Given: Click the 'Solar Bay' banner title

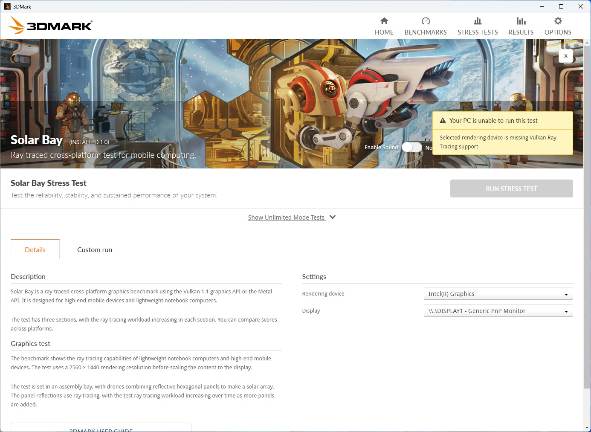Looking at the screenshot, I should point(37,140).
